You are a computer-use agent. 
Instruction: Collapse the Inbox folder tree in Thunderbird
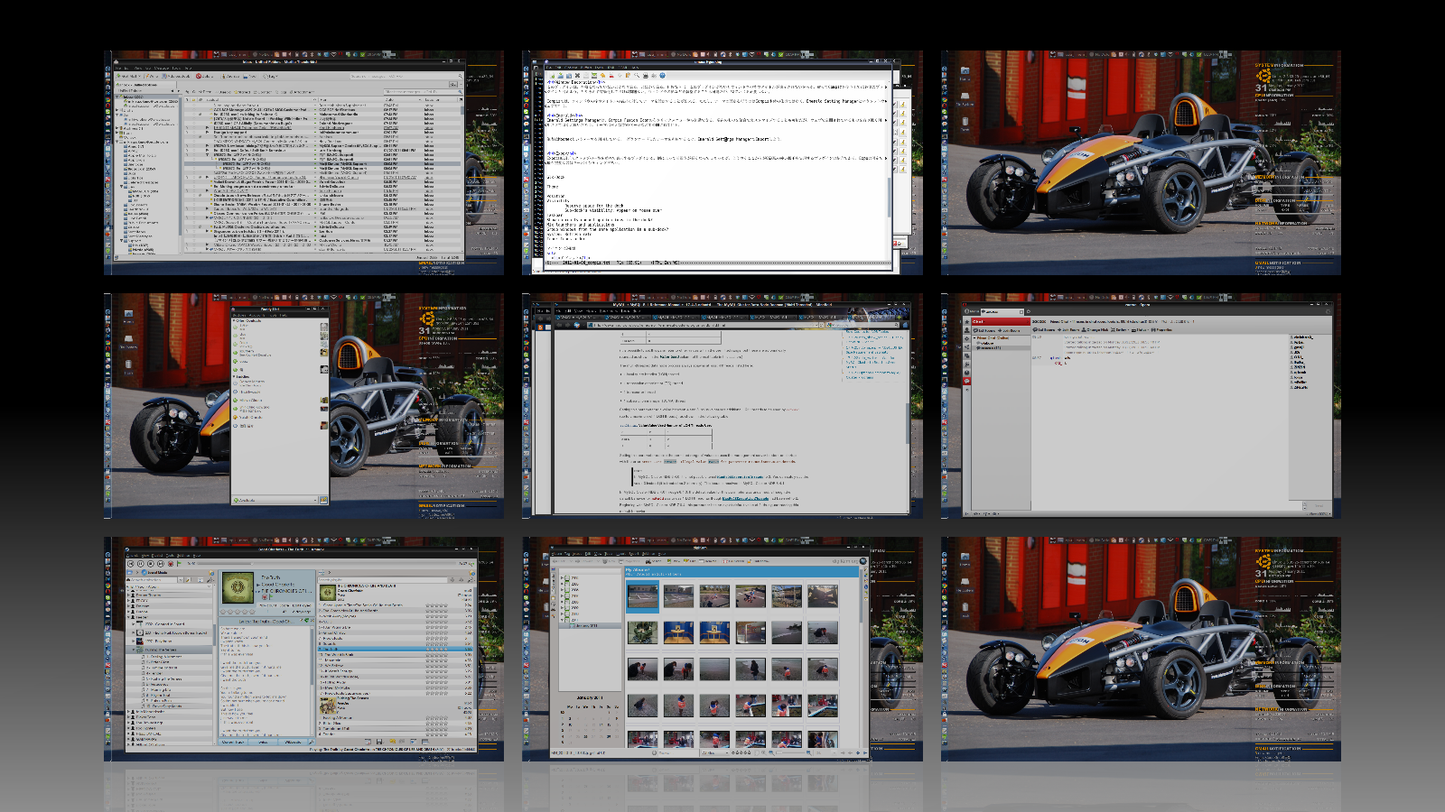pyautogui.click(x=117, y=96)
